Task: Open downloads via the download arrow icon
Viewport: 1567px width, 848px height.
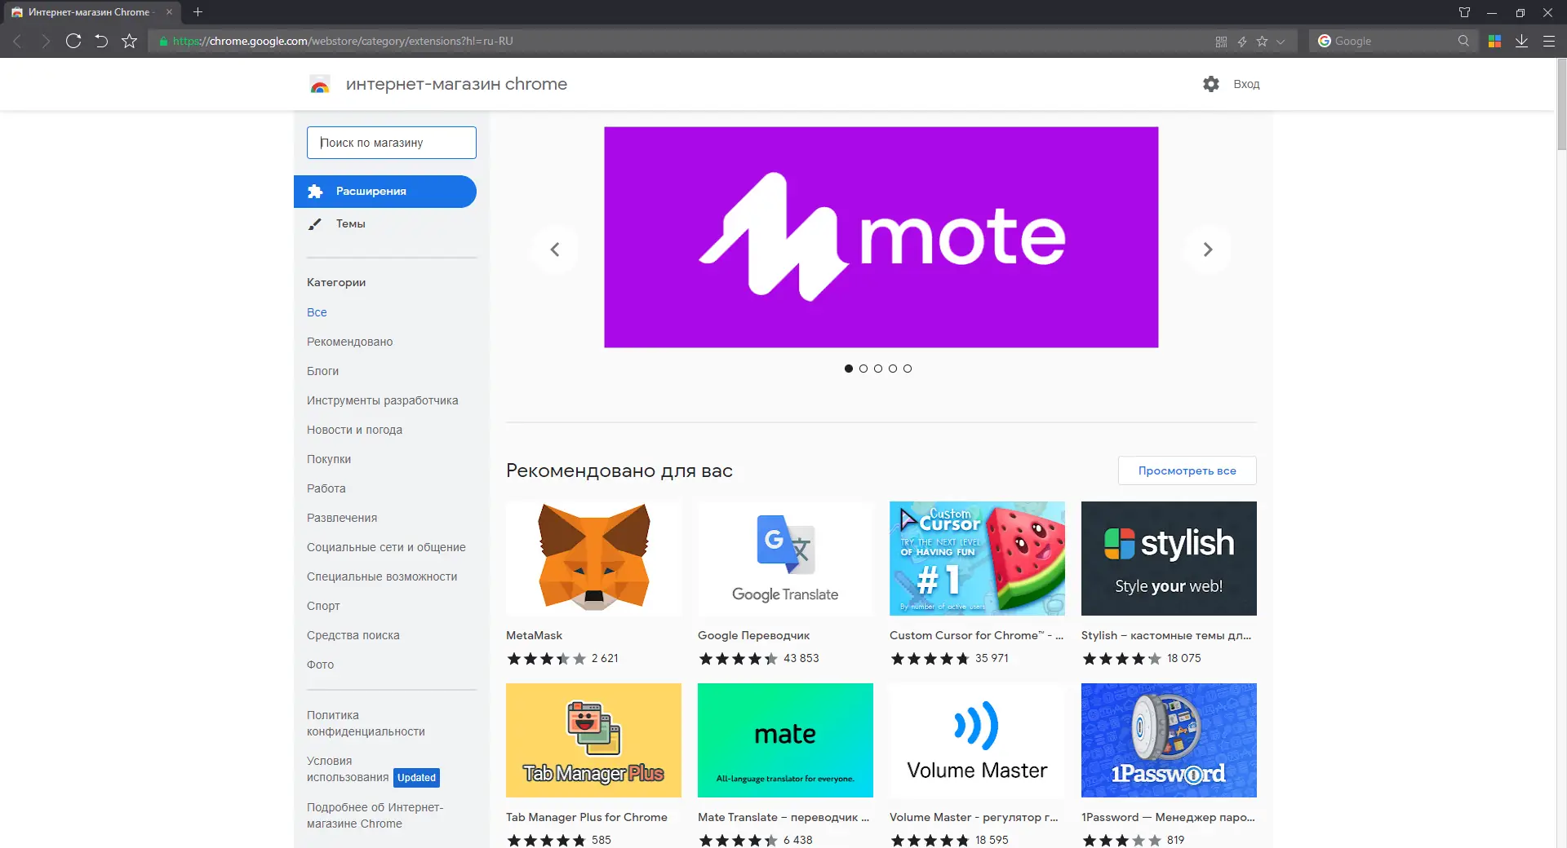Action: pyautogui.click(x=1521, y=41)
